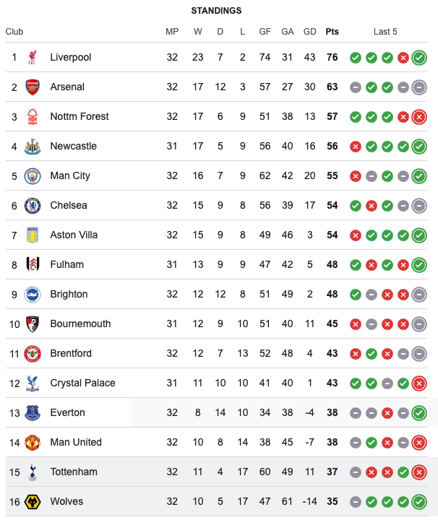Screen dimensions: 438x520
Task: Click the GD column header
Action: (x=309, y=32)
